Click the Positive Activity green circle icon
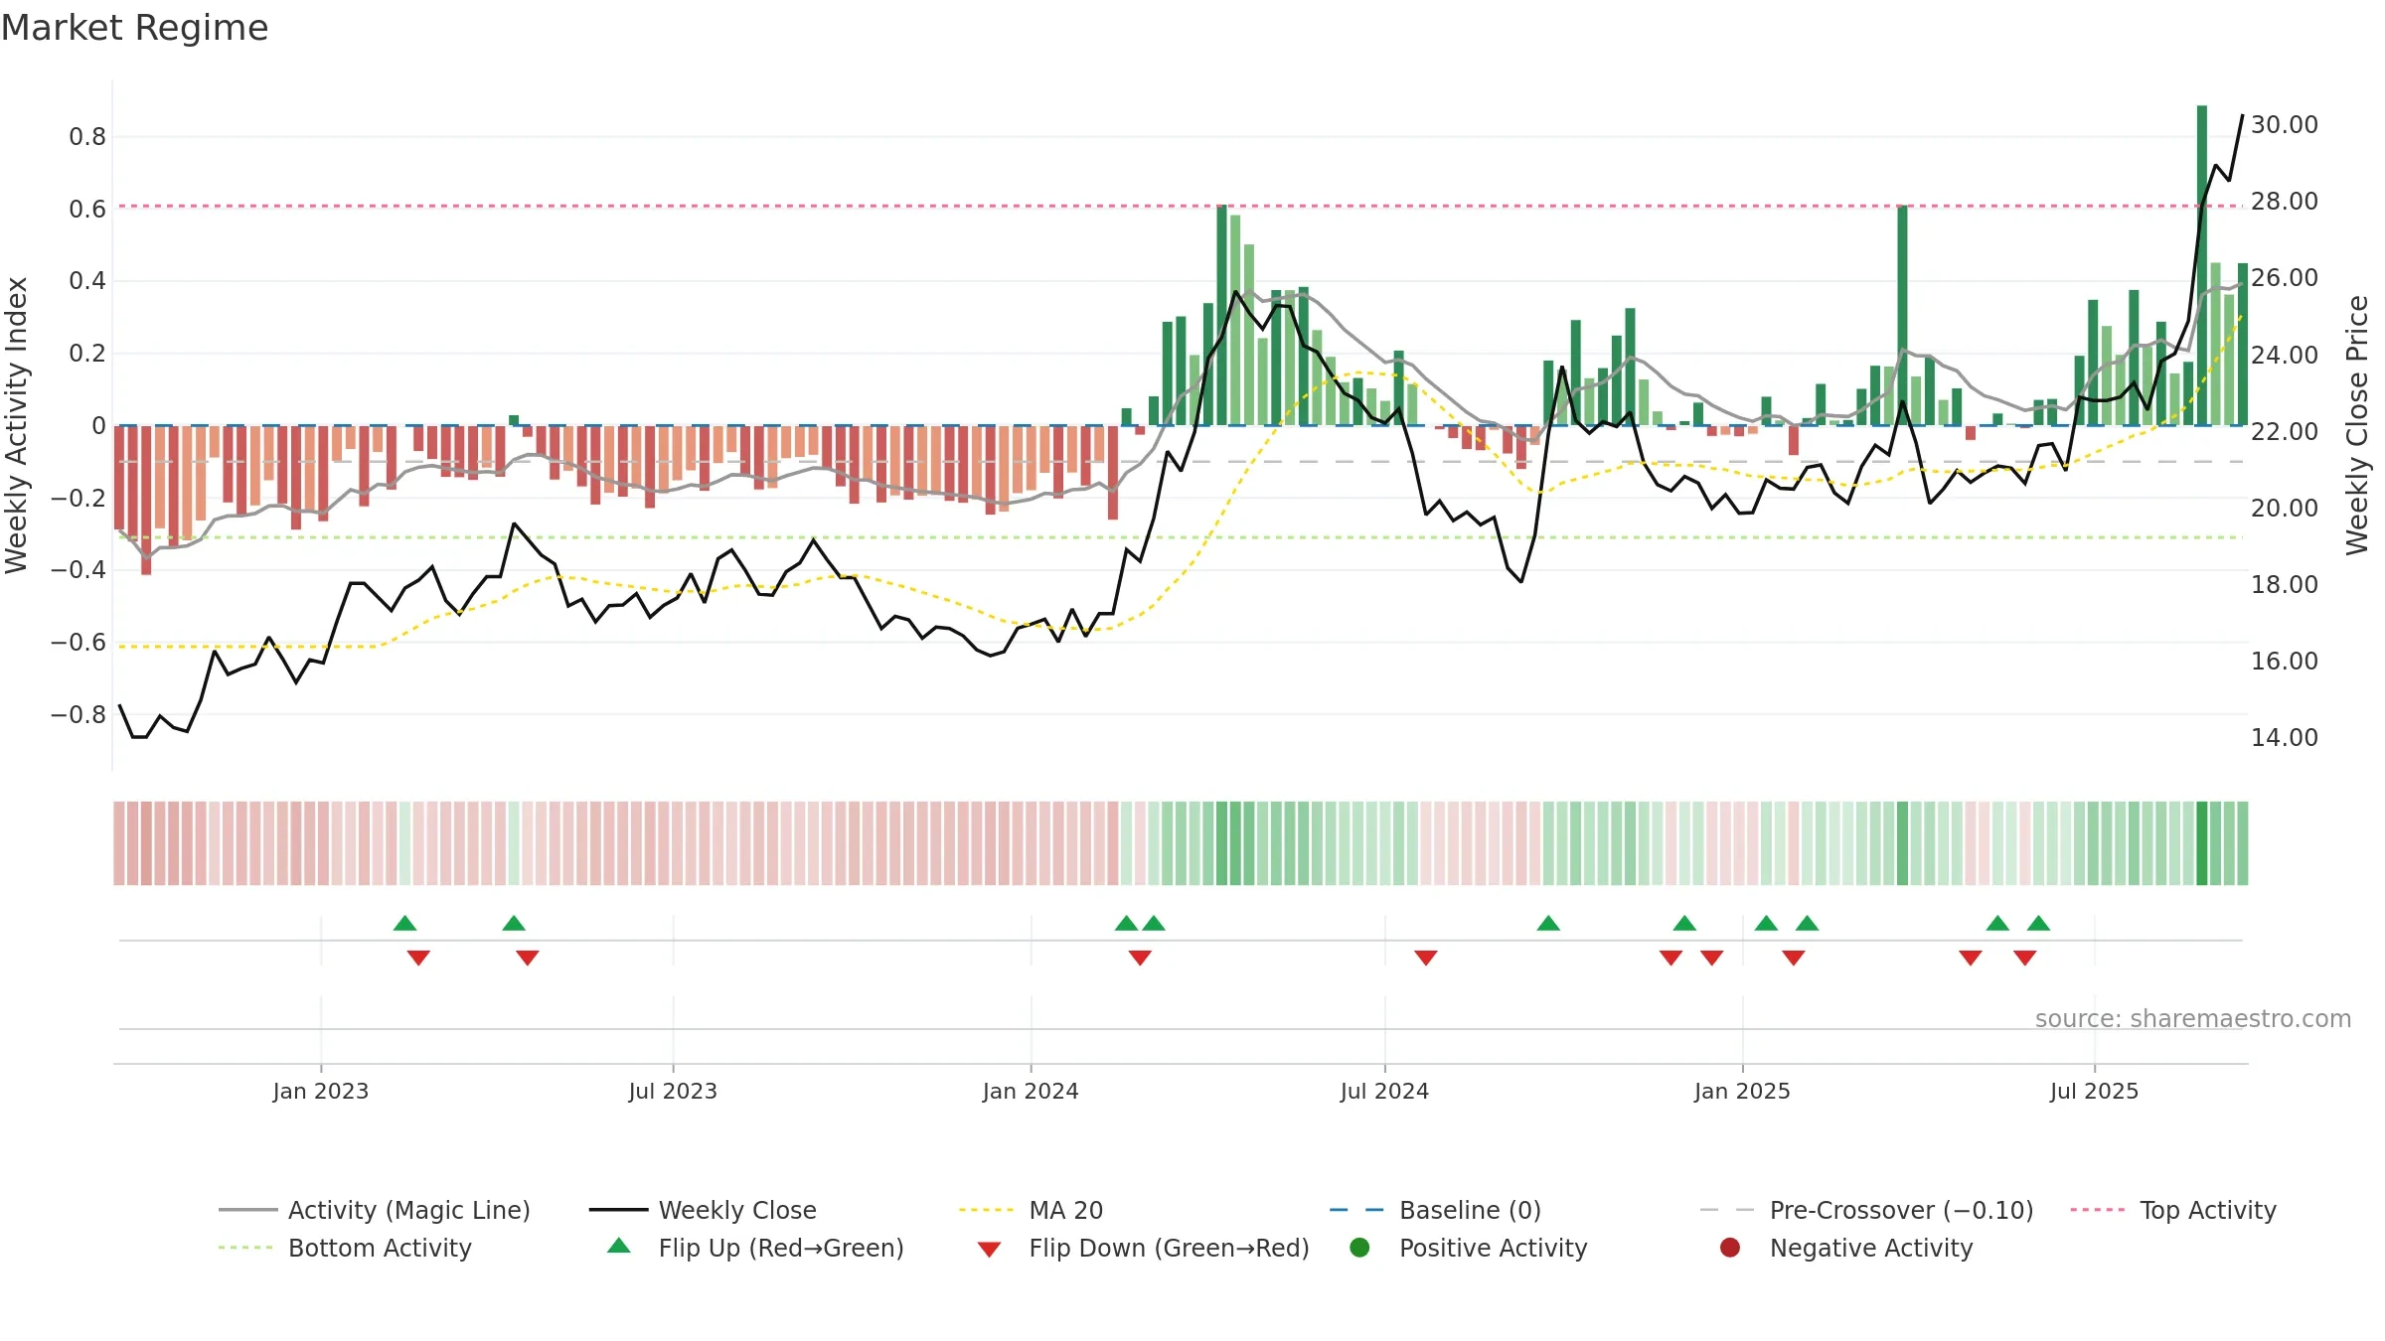2385x1341 pixels. click(x=1359, y=1247)
